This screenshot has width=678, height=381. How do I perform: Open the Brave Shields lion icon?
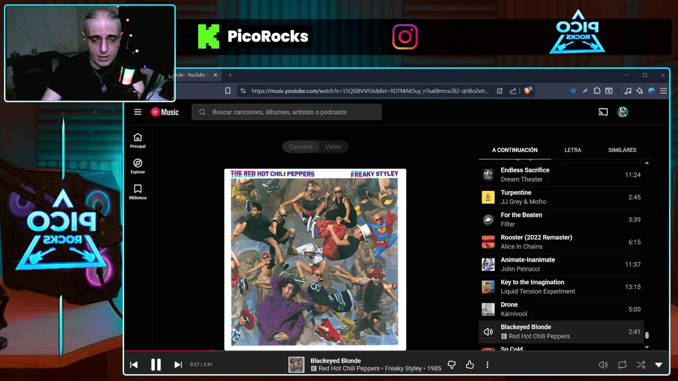click(528, 91)
